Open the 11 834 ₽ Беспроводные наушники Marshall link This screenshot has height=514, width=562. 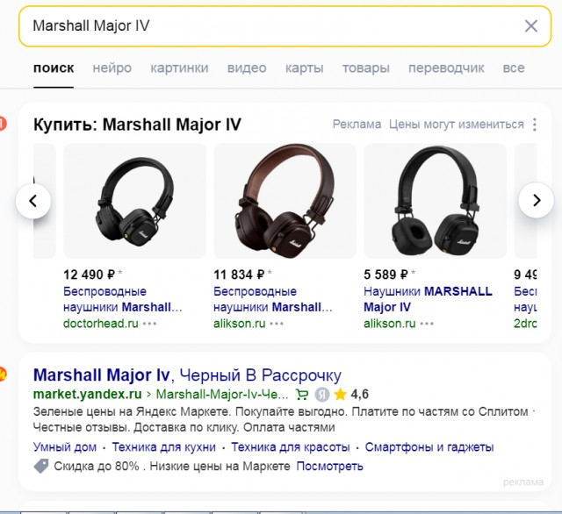[x=273, y=299]
